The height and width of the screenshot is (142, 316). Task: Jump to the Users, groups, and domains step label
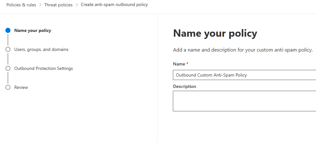(x=41, y=50)
